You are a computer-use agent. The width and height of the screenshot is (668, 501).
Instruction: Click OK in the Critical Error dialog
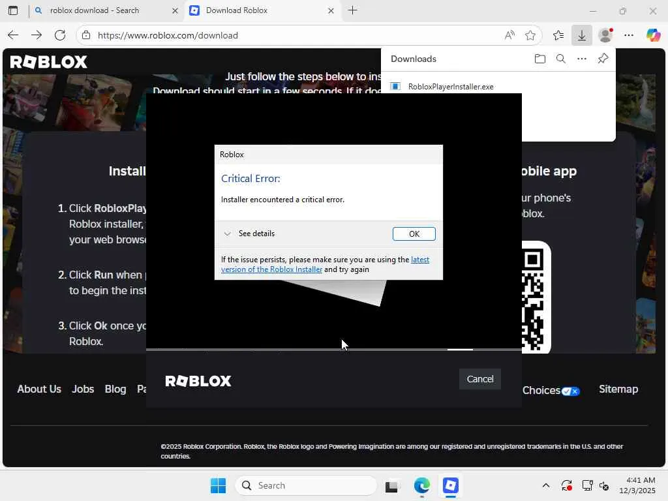[414, 234]
